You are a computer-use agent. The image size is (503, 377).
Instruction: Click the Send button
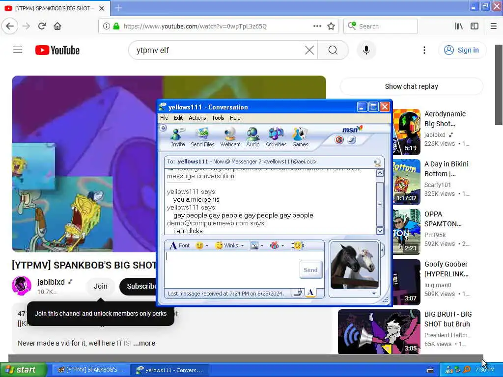pos(310,270)
